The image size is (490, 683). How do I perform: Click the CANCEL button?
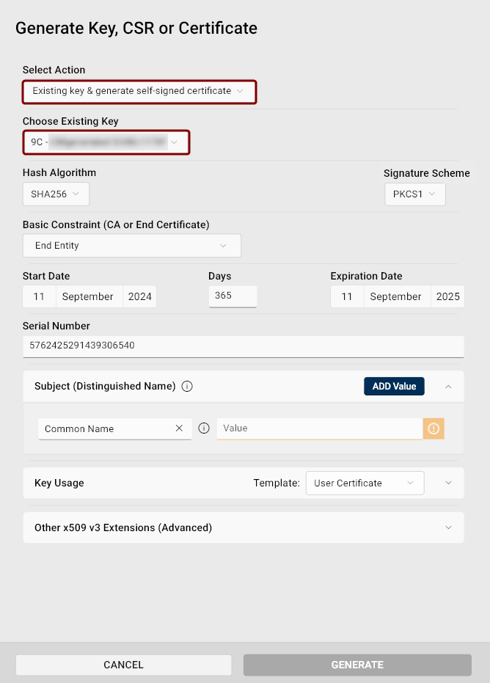click(x=123, y=665)
